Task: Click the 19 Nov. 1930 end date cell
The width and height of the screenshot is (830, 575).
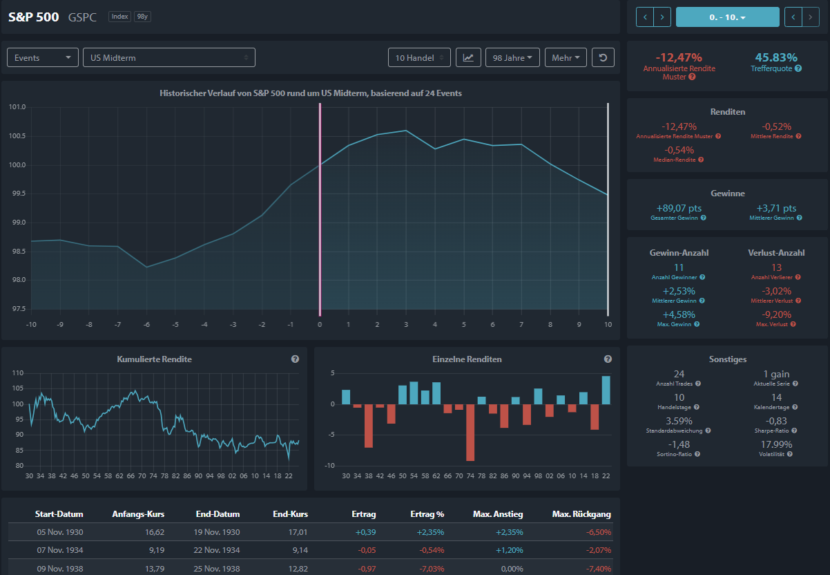Action: coord(218,532)
